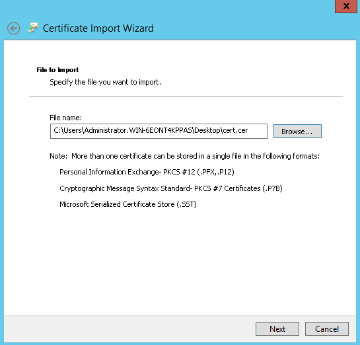Click the Note about multiple certificate formats
This screenshot has height=345, width=360.
coord(184,156)
